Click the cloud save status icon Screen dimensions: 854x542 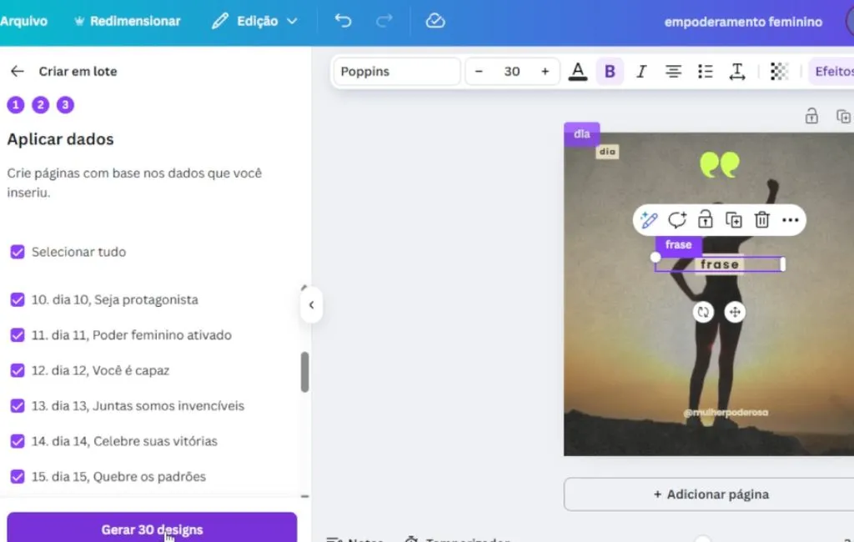point(435,22)
